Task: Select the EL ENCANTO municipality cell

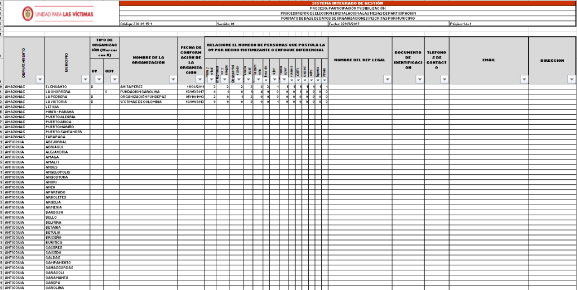Action: pyautogui.click(x=68, y=87)
